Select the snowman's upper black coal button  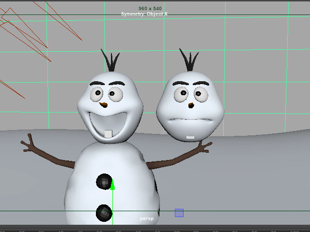point(104,181)
